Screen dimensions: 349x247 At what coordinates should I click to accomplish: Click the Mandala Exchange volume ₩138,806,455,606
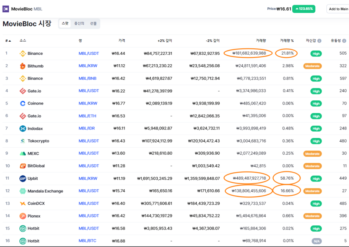click(249, 191)
